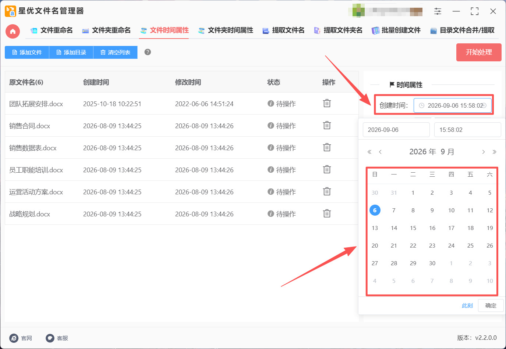506x349 pixels.
Task: Click the clear icon in 创建时间 field
Action: pyautogui.click(x=484, y=105)
